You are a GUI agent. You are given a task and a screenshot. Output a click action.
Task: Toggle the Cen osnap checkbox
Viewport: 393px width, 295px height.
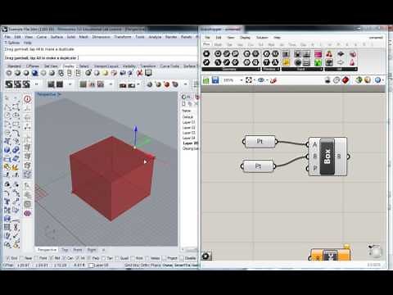click(x=64, y=258)
